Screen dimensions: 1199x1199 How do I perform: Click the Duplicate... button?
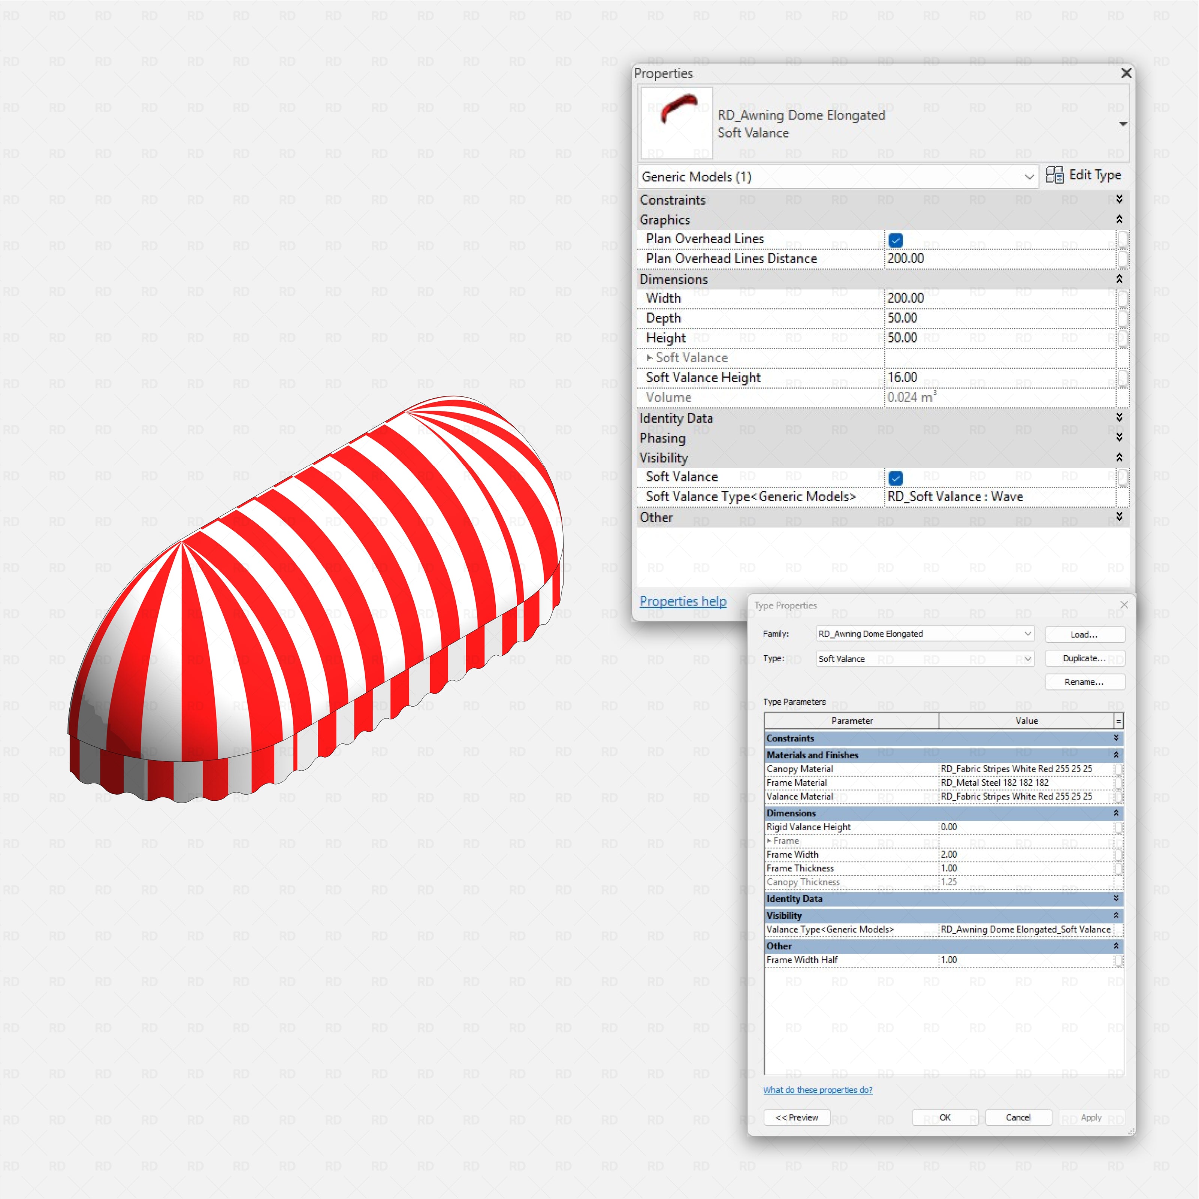pyautogui.click(x=1084, y=658)
